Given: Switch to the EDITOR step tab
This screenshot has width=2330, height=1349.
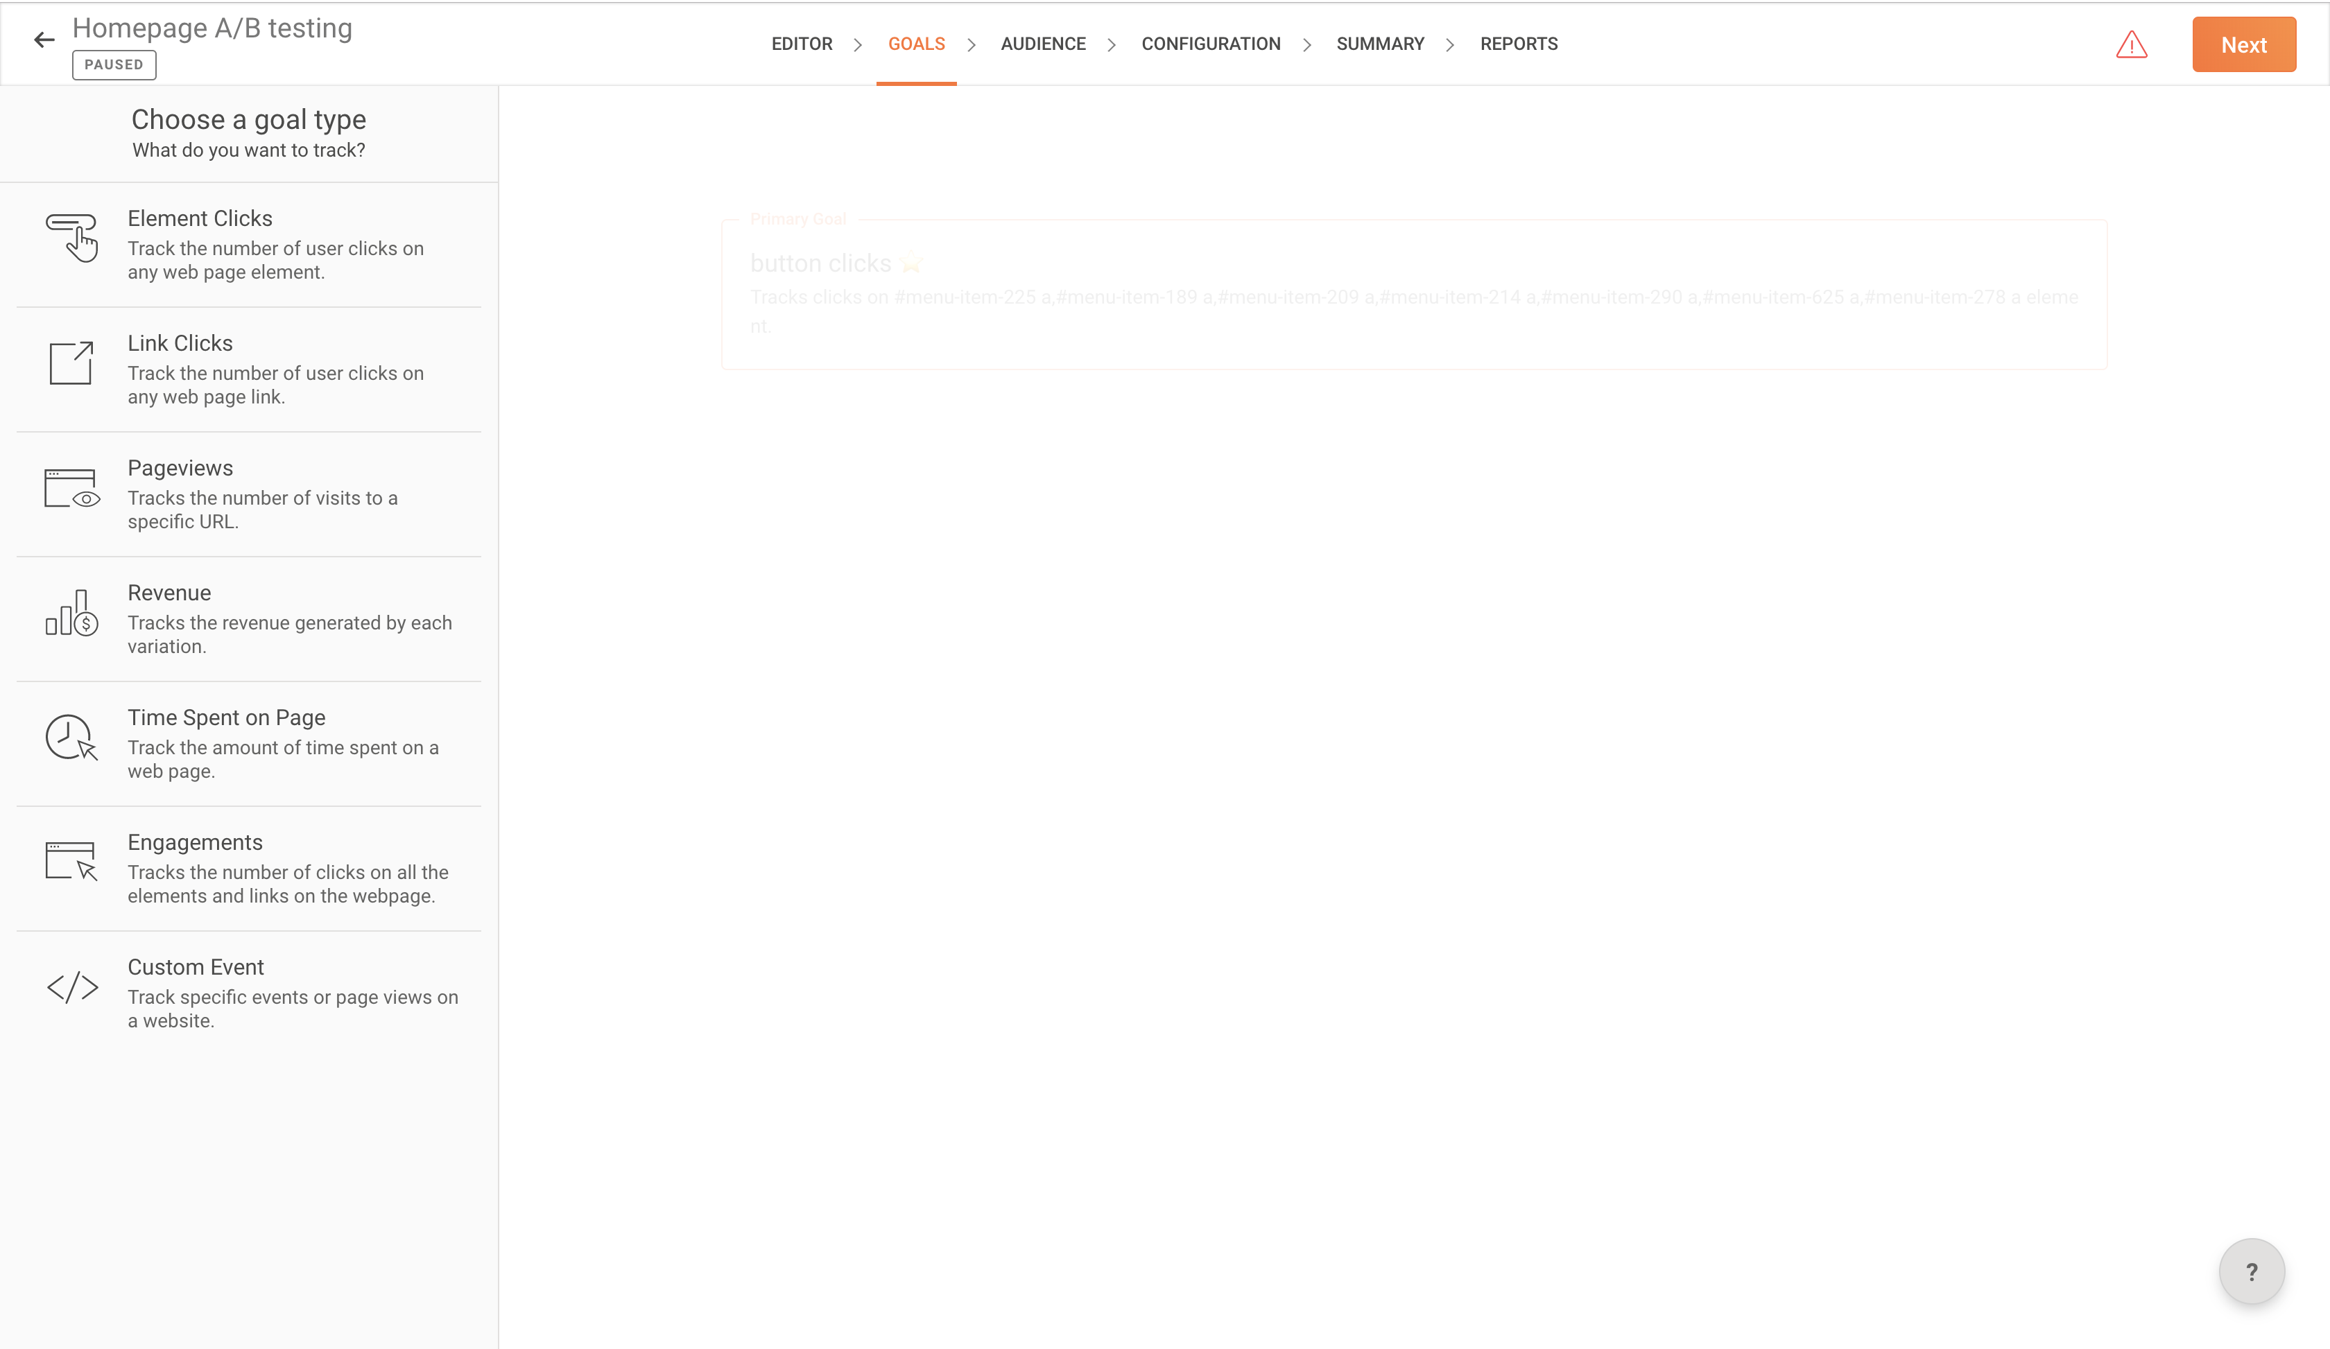Looking at the screenshot, I should (802, 44).
